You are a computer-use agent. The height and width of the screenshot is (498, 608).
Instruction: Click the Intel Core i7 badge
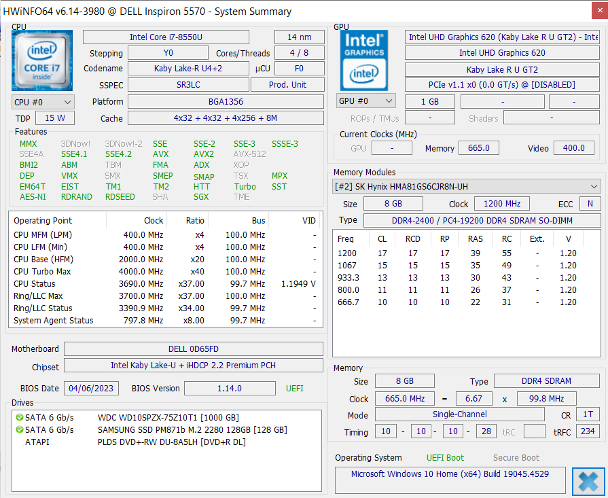coord(41,60)
